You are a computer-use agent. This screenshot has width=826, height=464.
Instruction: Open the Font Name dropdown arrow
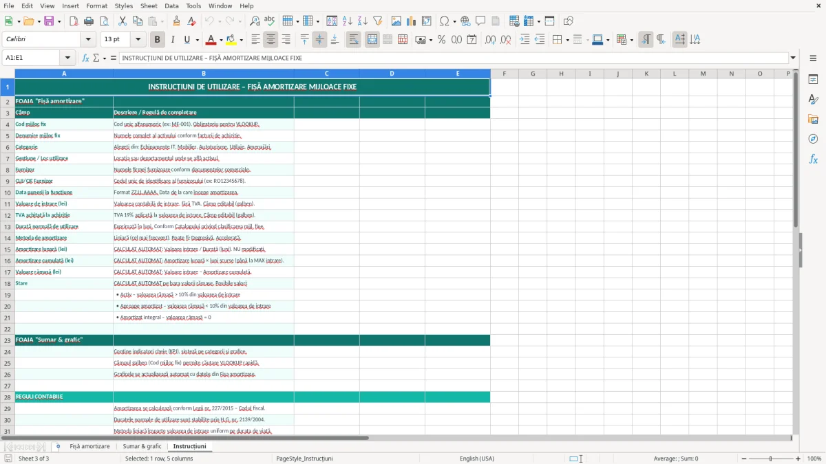point(88,40)
